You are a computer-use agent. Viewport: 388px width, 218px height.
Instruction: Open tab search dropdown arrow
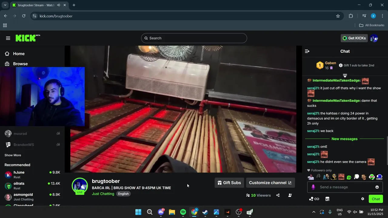pos(5,5)
